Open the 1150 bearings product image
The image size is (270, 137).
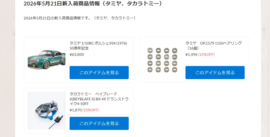pyautogui.click(x=162, y=60)
